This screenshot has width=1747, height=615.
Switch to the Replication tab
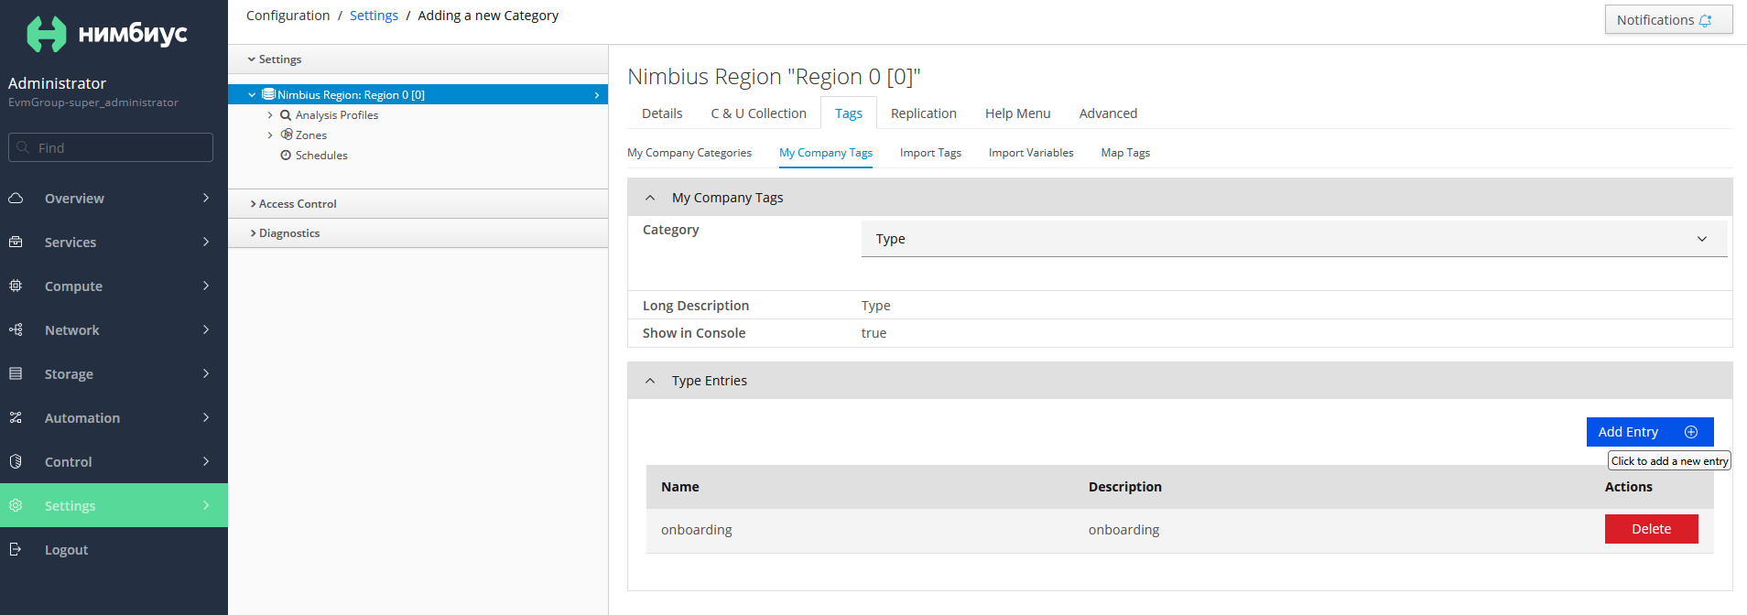click(x=924, y=113)
